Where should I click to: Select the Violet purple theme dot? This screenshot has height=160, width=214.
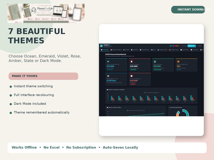(x=174, y=46)
